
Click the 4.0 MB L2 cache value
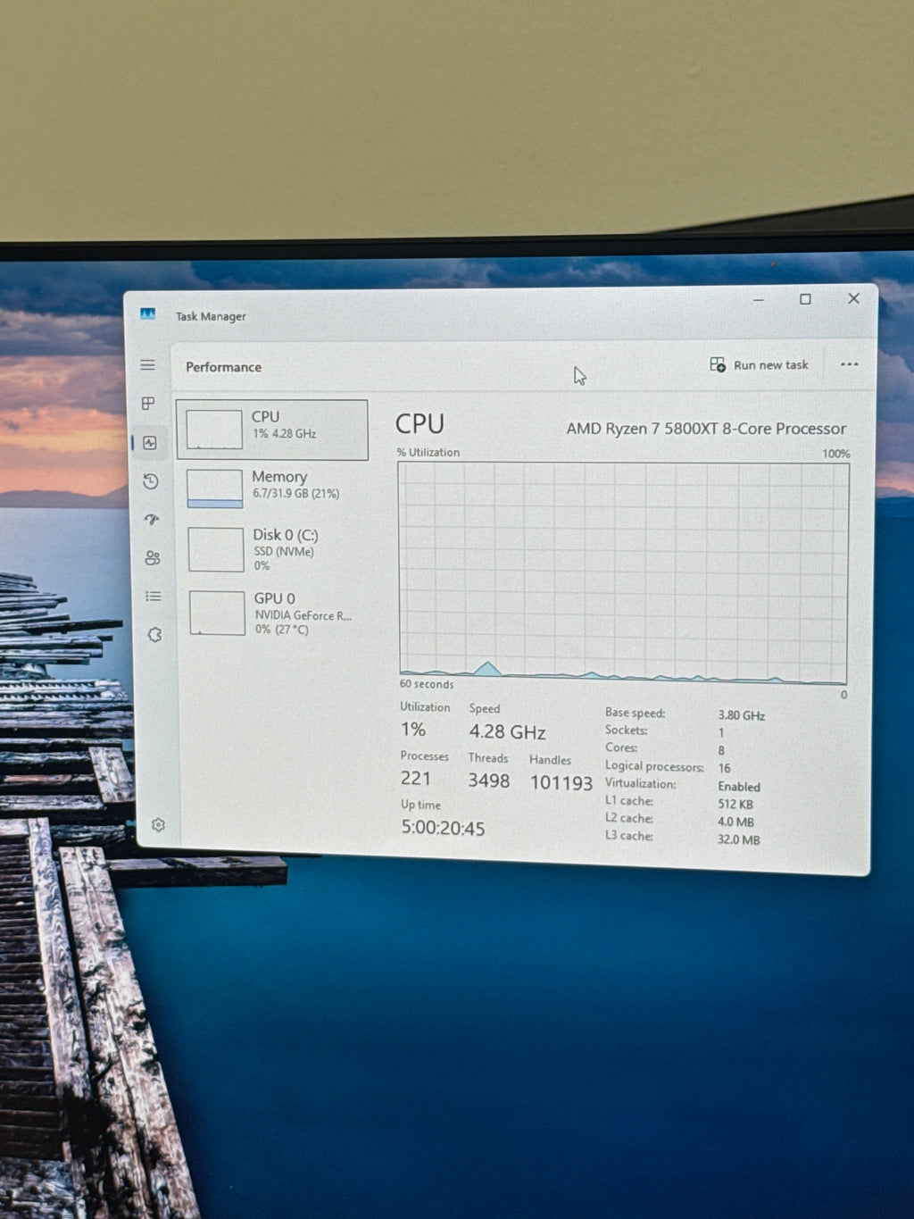736,822
